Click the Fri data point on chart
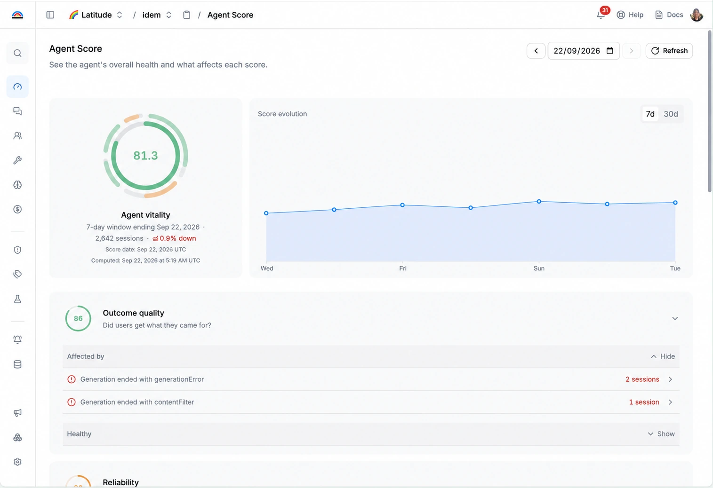The image size is (713, 488). pyautogui.click(x=402, y=205)
